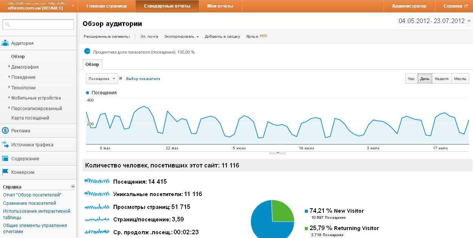Screen dimensions: 473x238
Task: Click Расширенные сегменты button
Action: coord(107,37)
